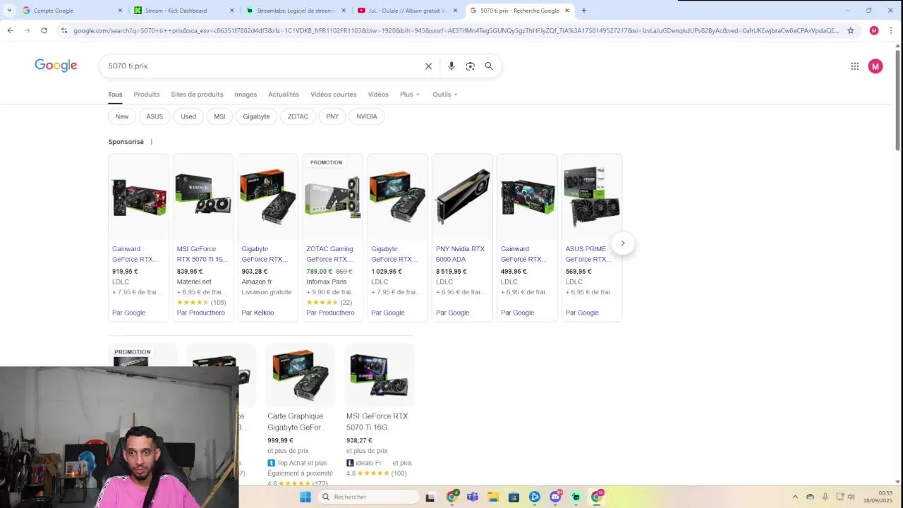Screen dimensions: 903x508
Task: Switch to the Compte Google browser tab
Action: [71, 11]
